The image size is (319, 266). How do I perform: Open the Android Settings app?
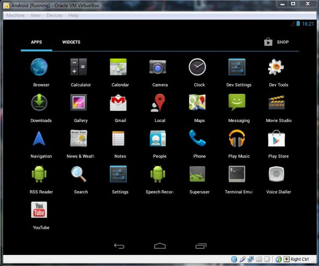(x=118, y=174)
